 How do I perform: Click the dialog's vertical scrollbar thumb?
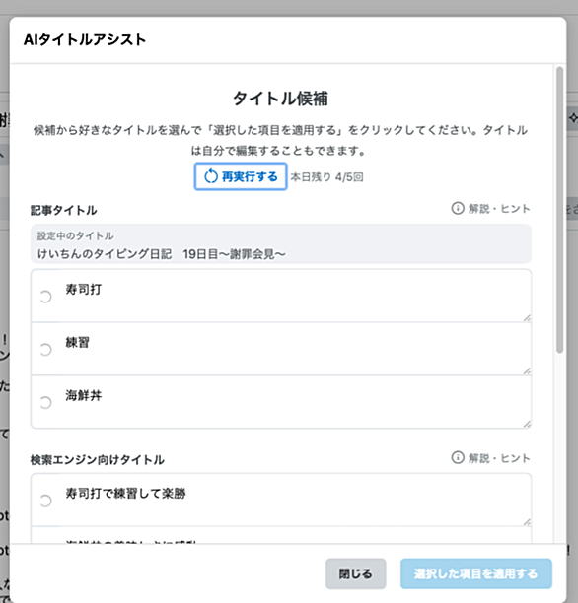(559, 210)
